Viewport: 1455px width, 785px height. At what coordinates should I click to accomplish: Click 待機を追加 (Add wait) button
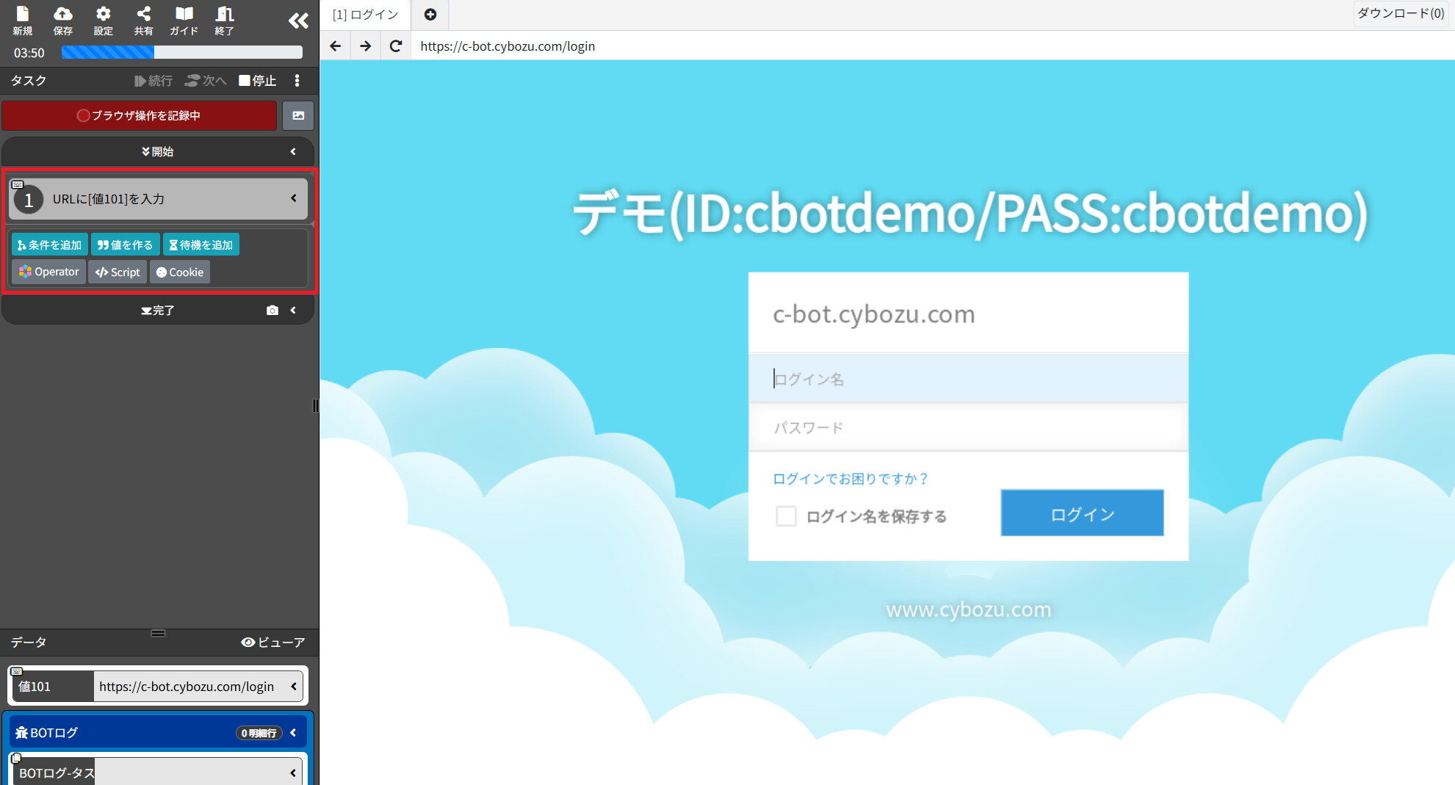(201, 245)
